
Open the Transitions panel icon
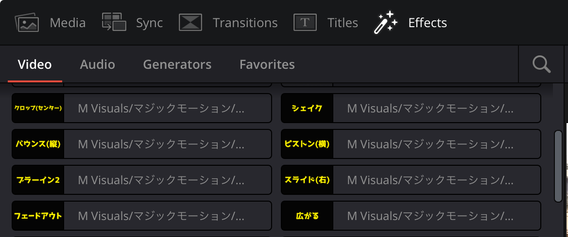pyautogui.click(x=190, y=22)
